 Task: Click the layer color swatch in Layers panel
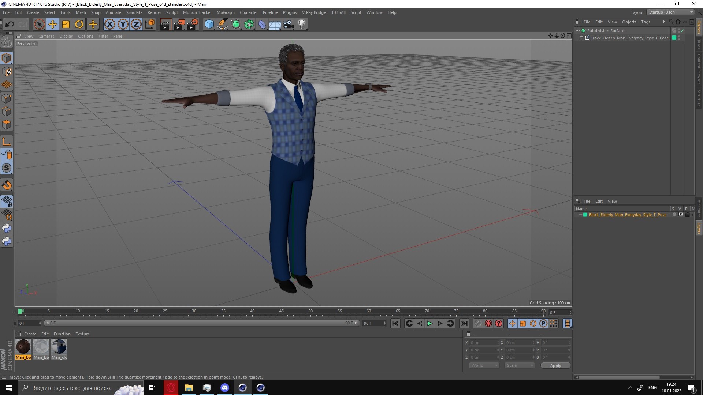click(585, 215)
